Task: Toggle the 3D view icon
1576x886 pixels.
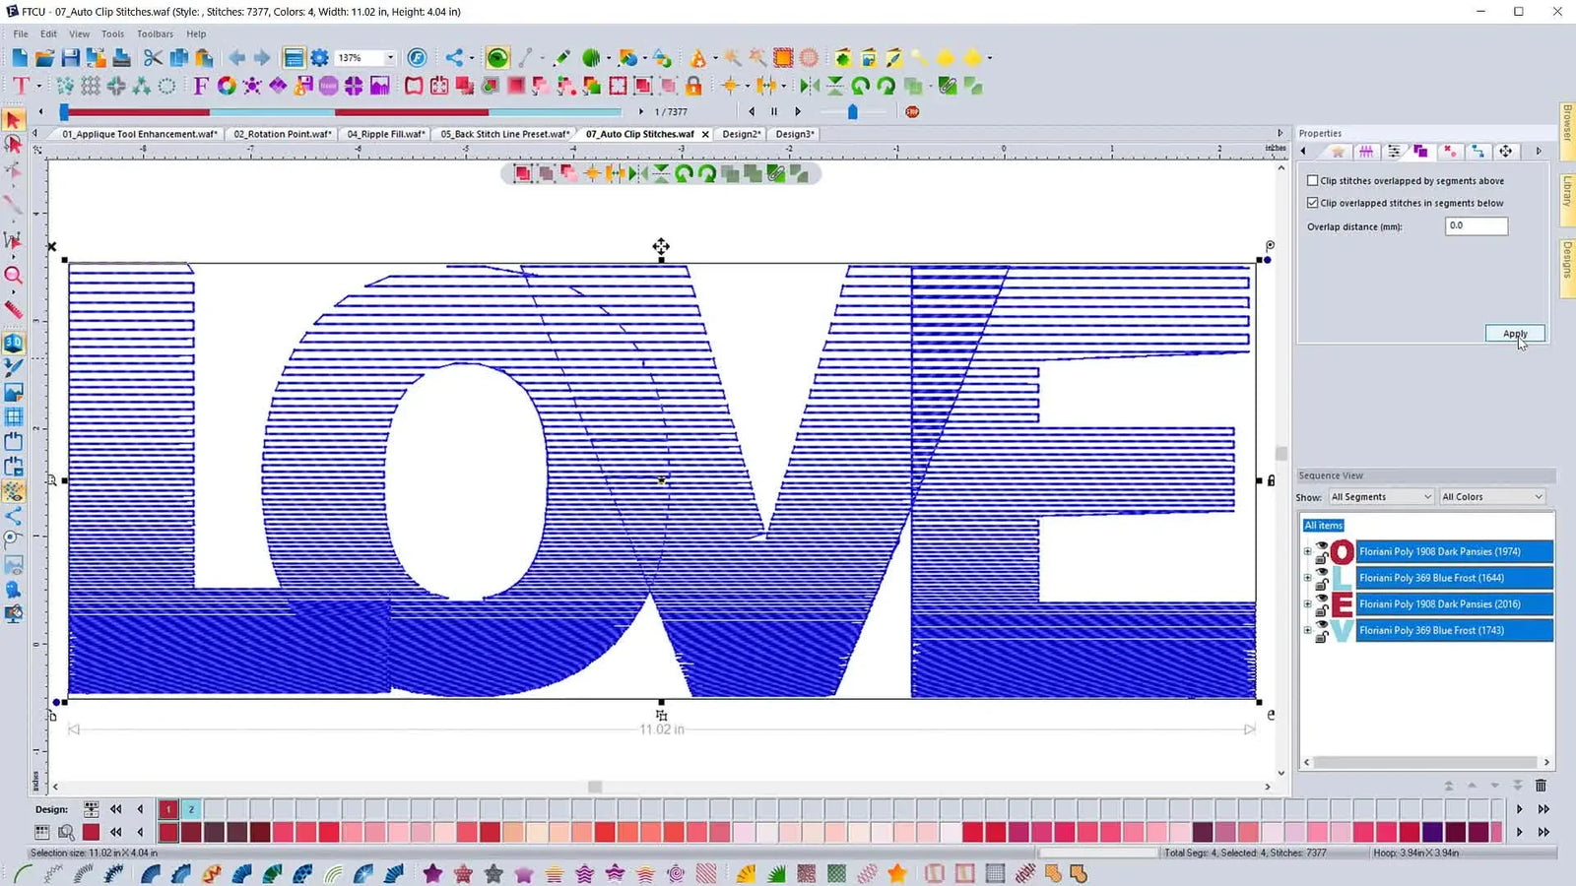Action: coord(14,343)
